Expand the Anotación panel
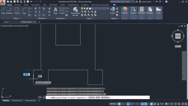Screen dimensions: 188x106 pyautogui.click(x=61, y=18)
